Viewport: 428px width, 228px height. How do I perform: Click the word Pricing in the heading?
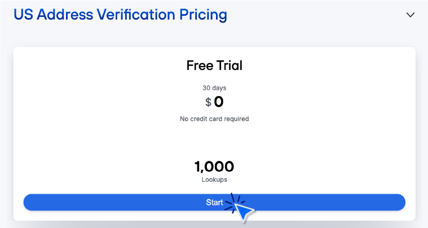(201, 15)
